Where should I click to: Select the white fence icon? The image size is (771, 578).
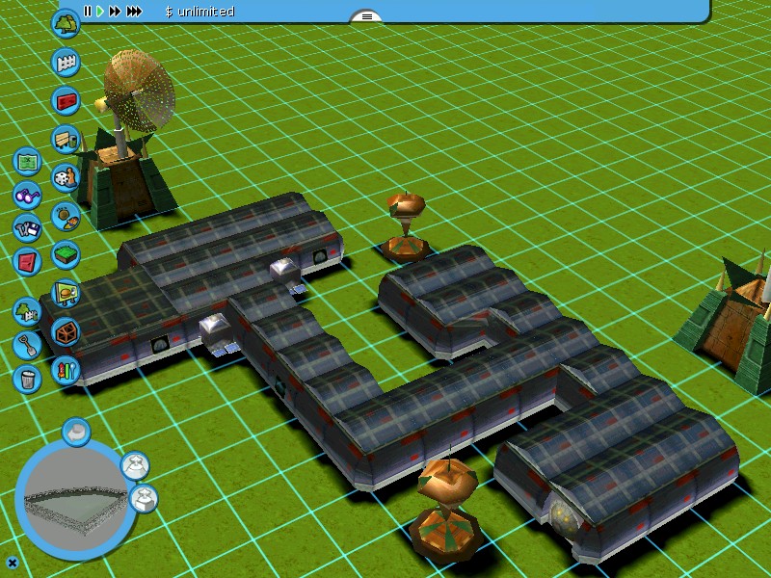pyautogui.click(x=66, y=62)
